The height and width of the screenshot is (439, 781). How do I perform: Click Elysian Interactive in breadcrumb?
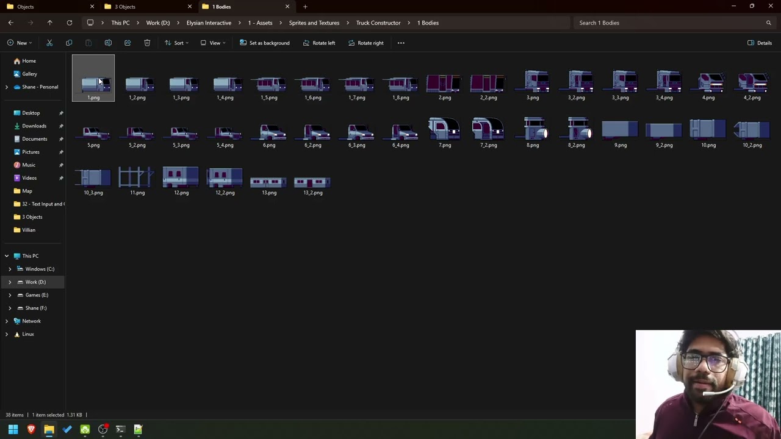click(209, 23)
